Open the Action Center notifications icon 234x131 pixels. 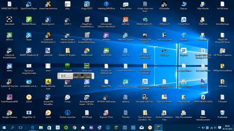[x=219, y=128]
